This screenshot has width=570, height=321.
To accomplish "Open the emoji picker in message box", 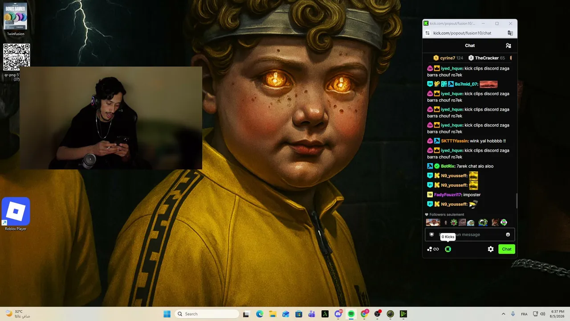I will pos(508,235).
